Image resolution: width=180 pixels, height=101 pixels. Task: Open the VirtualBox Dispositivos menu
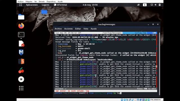[x=51, y=1]
